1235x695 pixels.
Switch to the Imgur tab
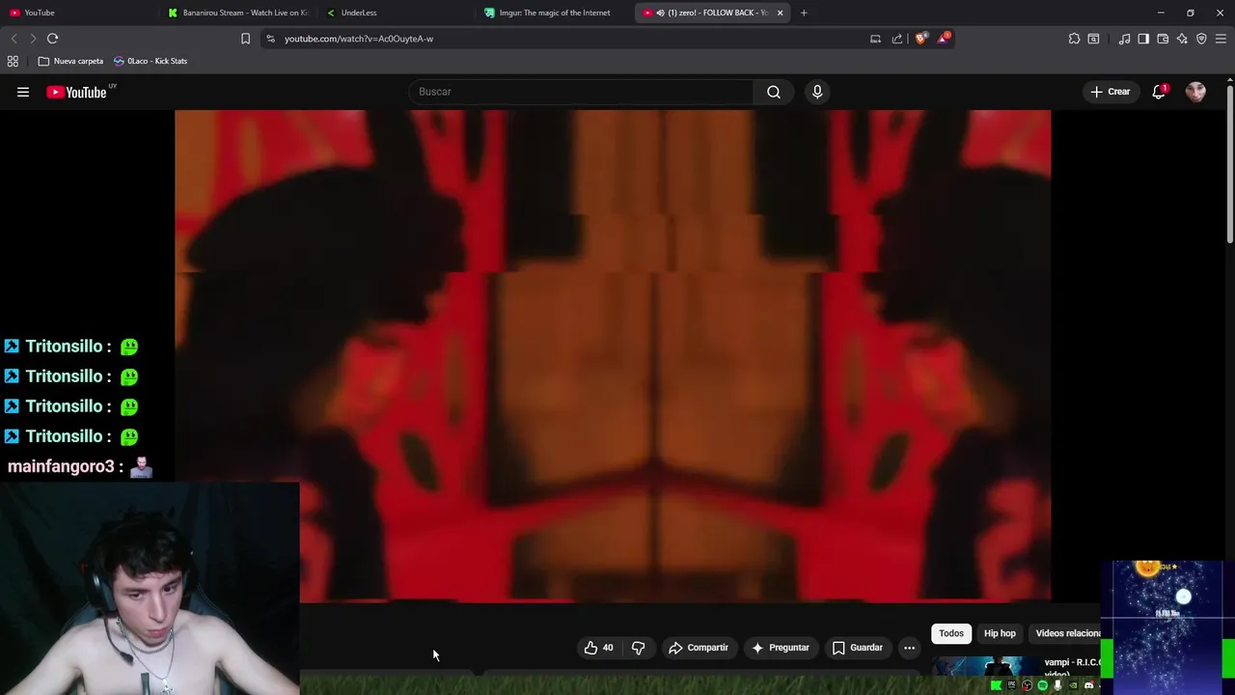(554, 13)
